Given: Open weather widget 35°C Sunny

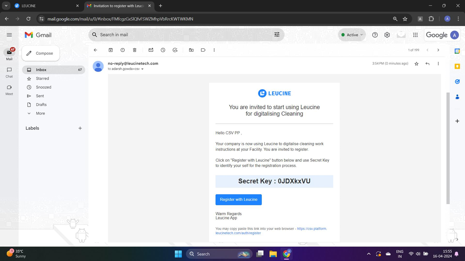Looking at the screenshot, I should pyautogui.click(x=16, y=253).
